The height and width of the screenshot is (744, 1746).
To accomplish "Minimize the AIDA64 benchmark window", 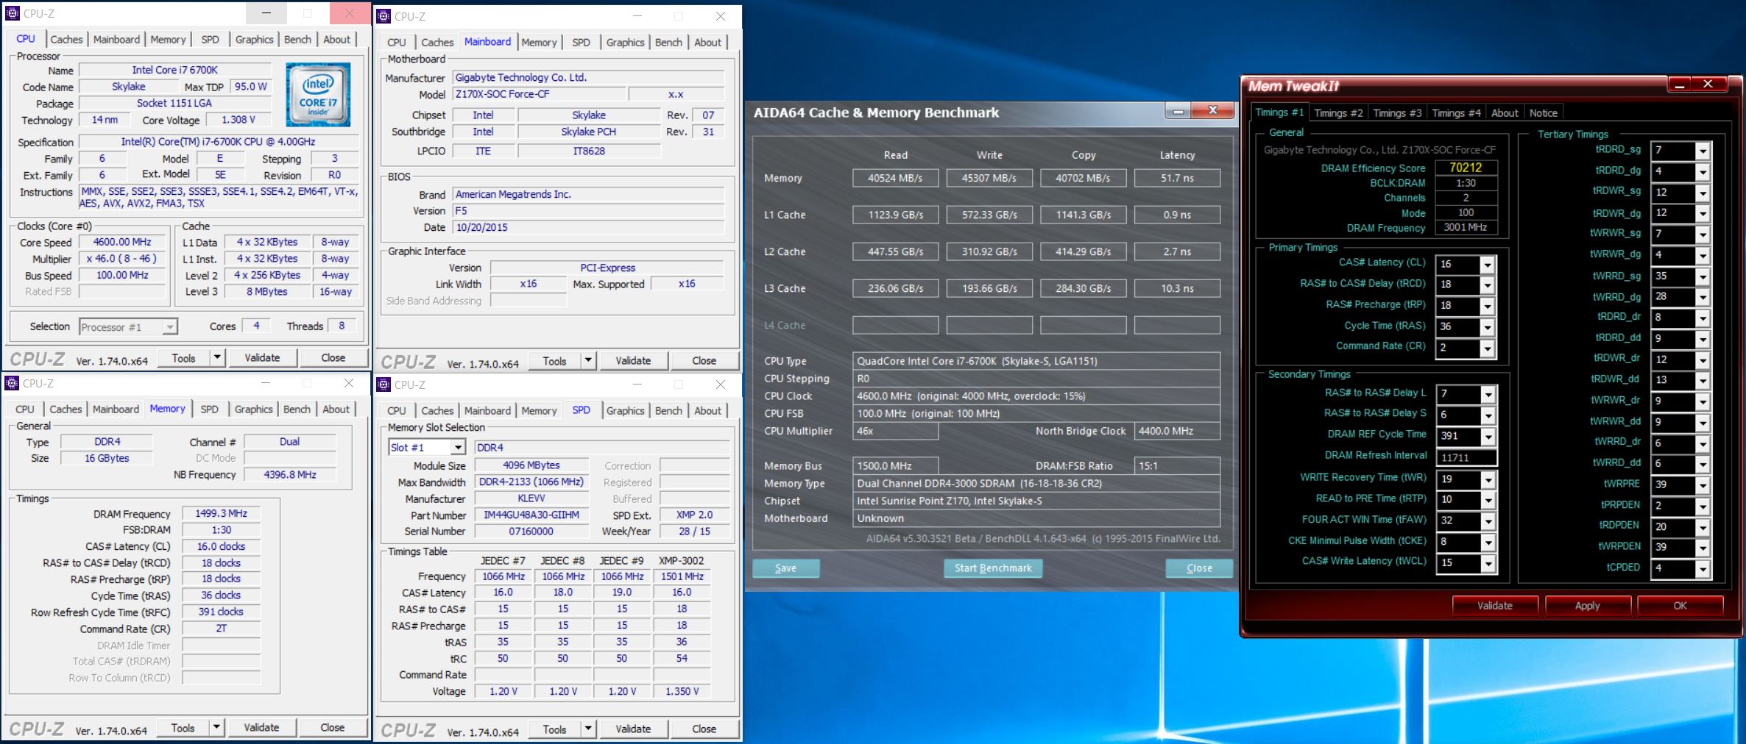I will (x=1178, y=111).
